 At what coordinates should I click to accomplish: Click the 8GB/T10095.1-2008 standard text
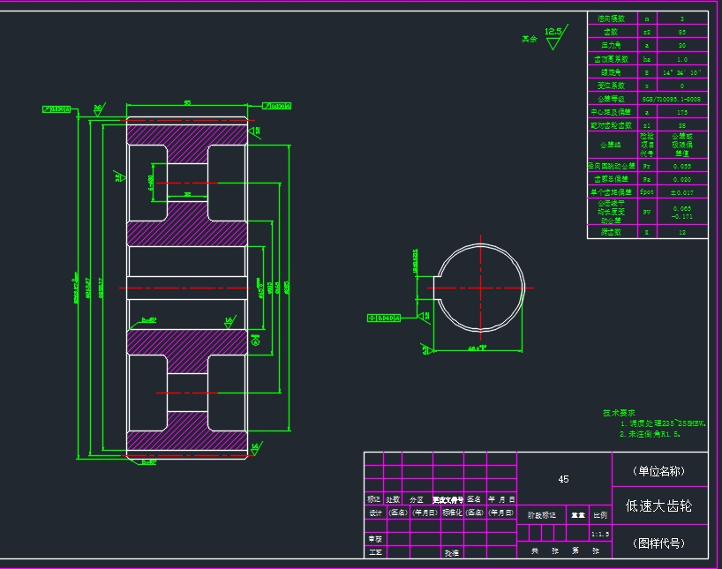[672, 99]
